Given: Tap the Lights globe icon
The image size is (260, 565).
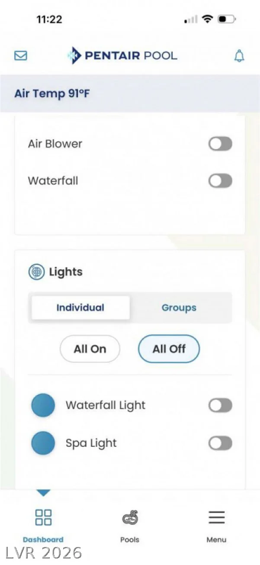Looking at the screenshot, I should pyautogui.click(x=36, y=272).
